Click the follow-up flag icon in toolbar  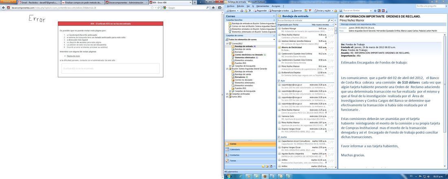click(x=310, y=11)
